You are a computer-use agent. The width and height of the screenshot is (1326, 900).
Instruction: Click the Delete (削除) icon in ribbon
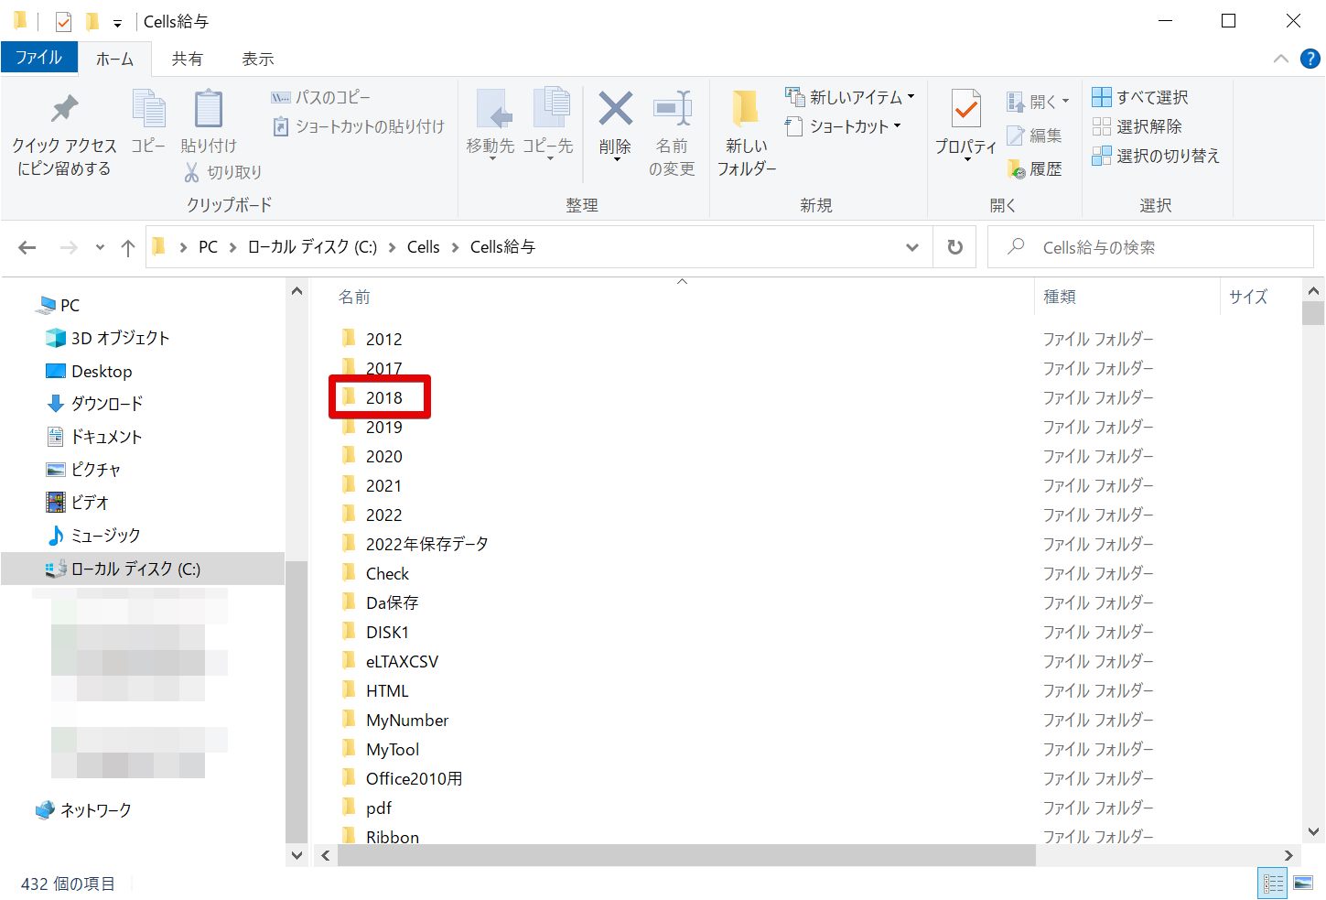click(x=615, y=110)
